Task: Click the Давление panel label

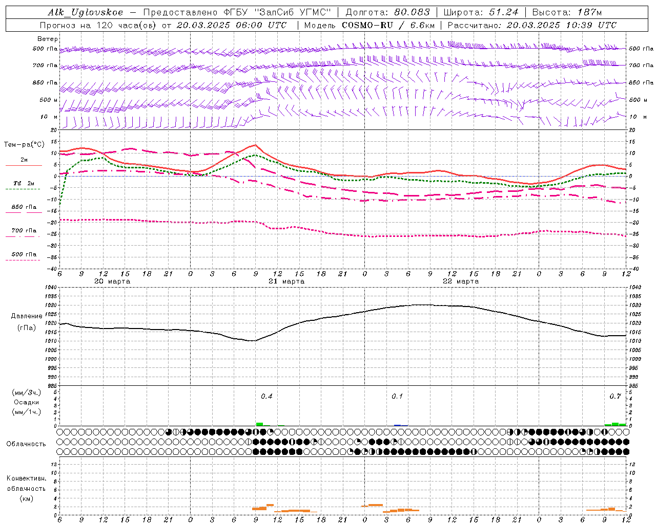Action: coord(27,316)
